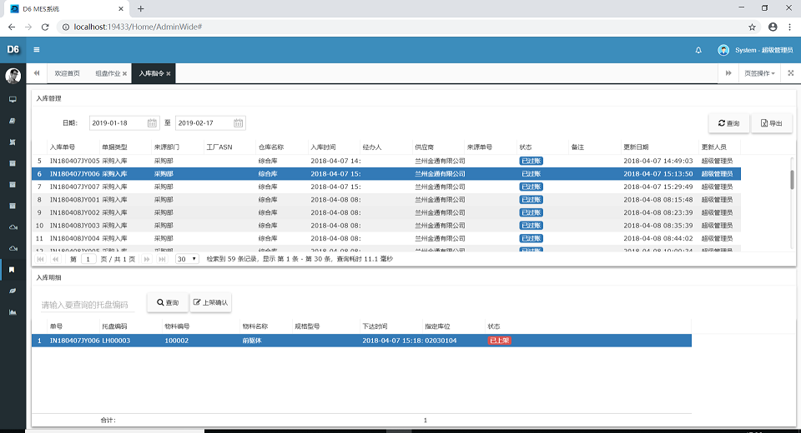Switch to the 欢迎首页 tab
Viewport: 801px width, 433px height.
point(67,73)
